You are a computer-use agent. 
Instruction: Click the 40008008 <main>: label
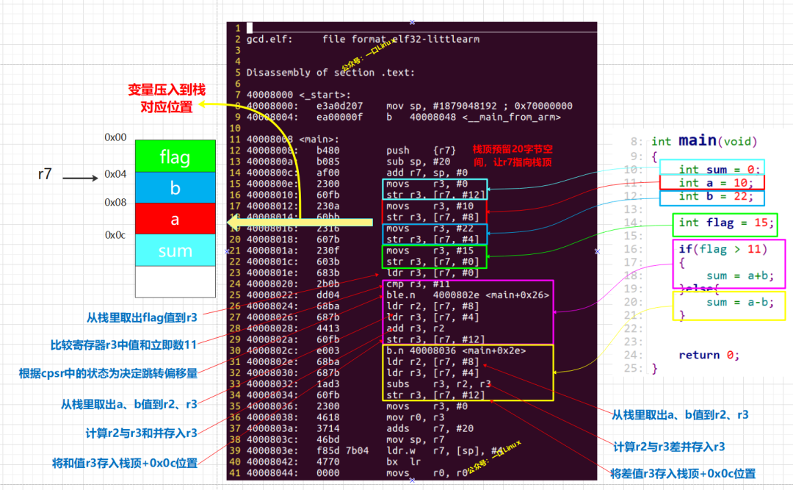tap(293, 139)
